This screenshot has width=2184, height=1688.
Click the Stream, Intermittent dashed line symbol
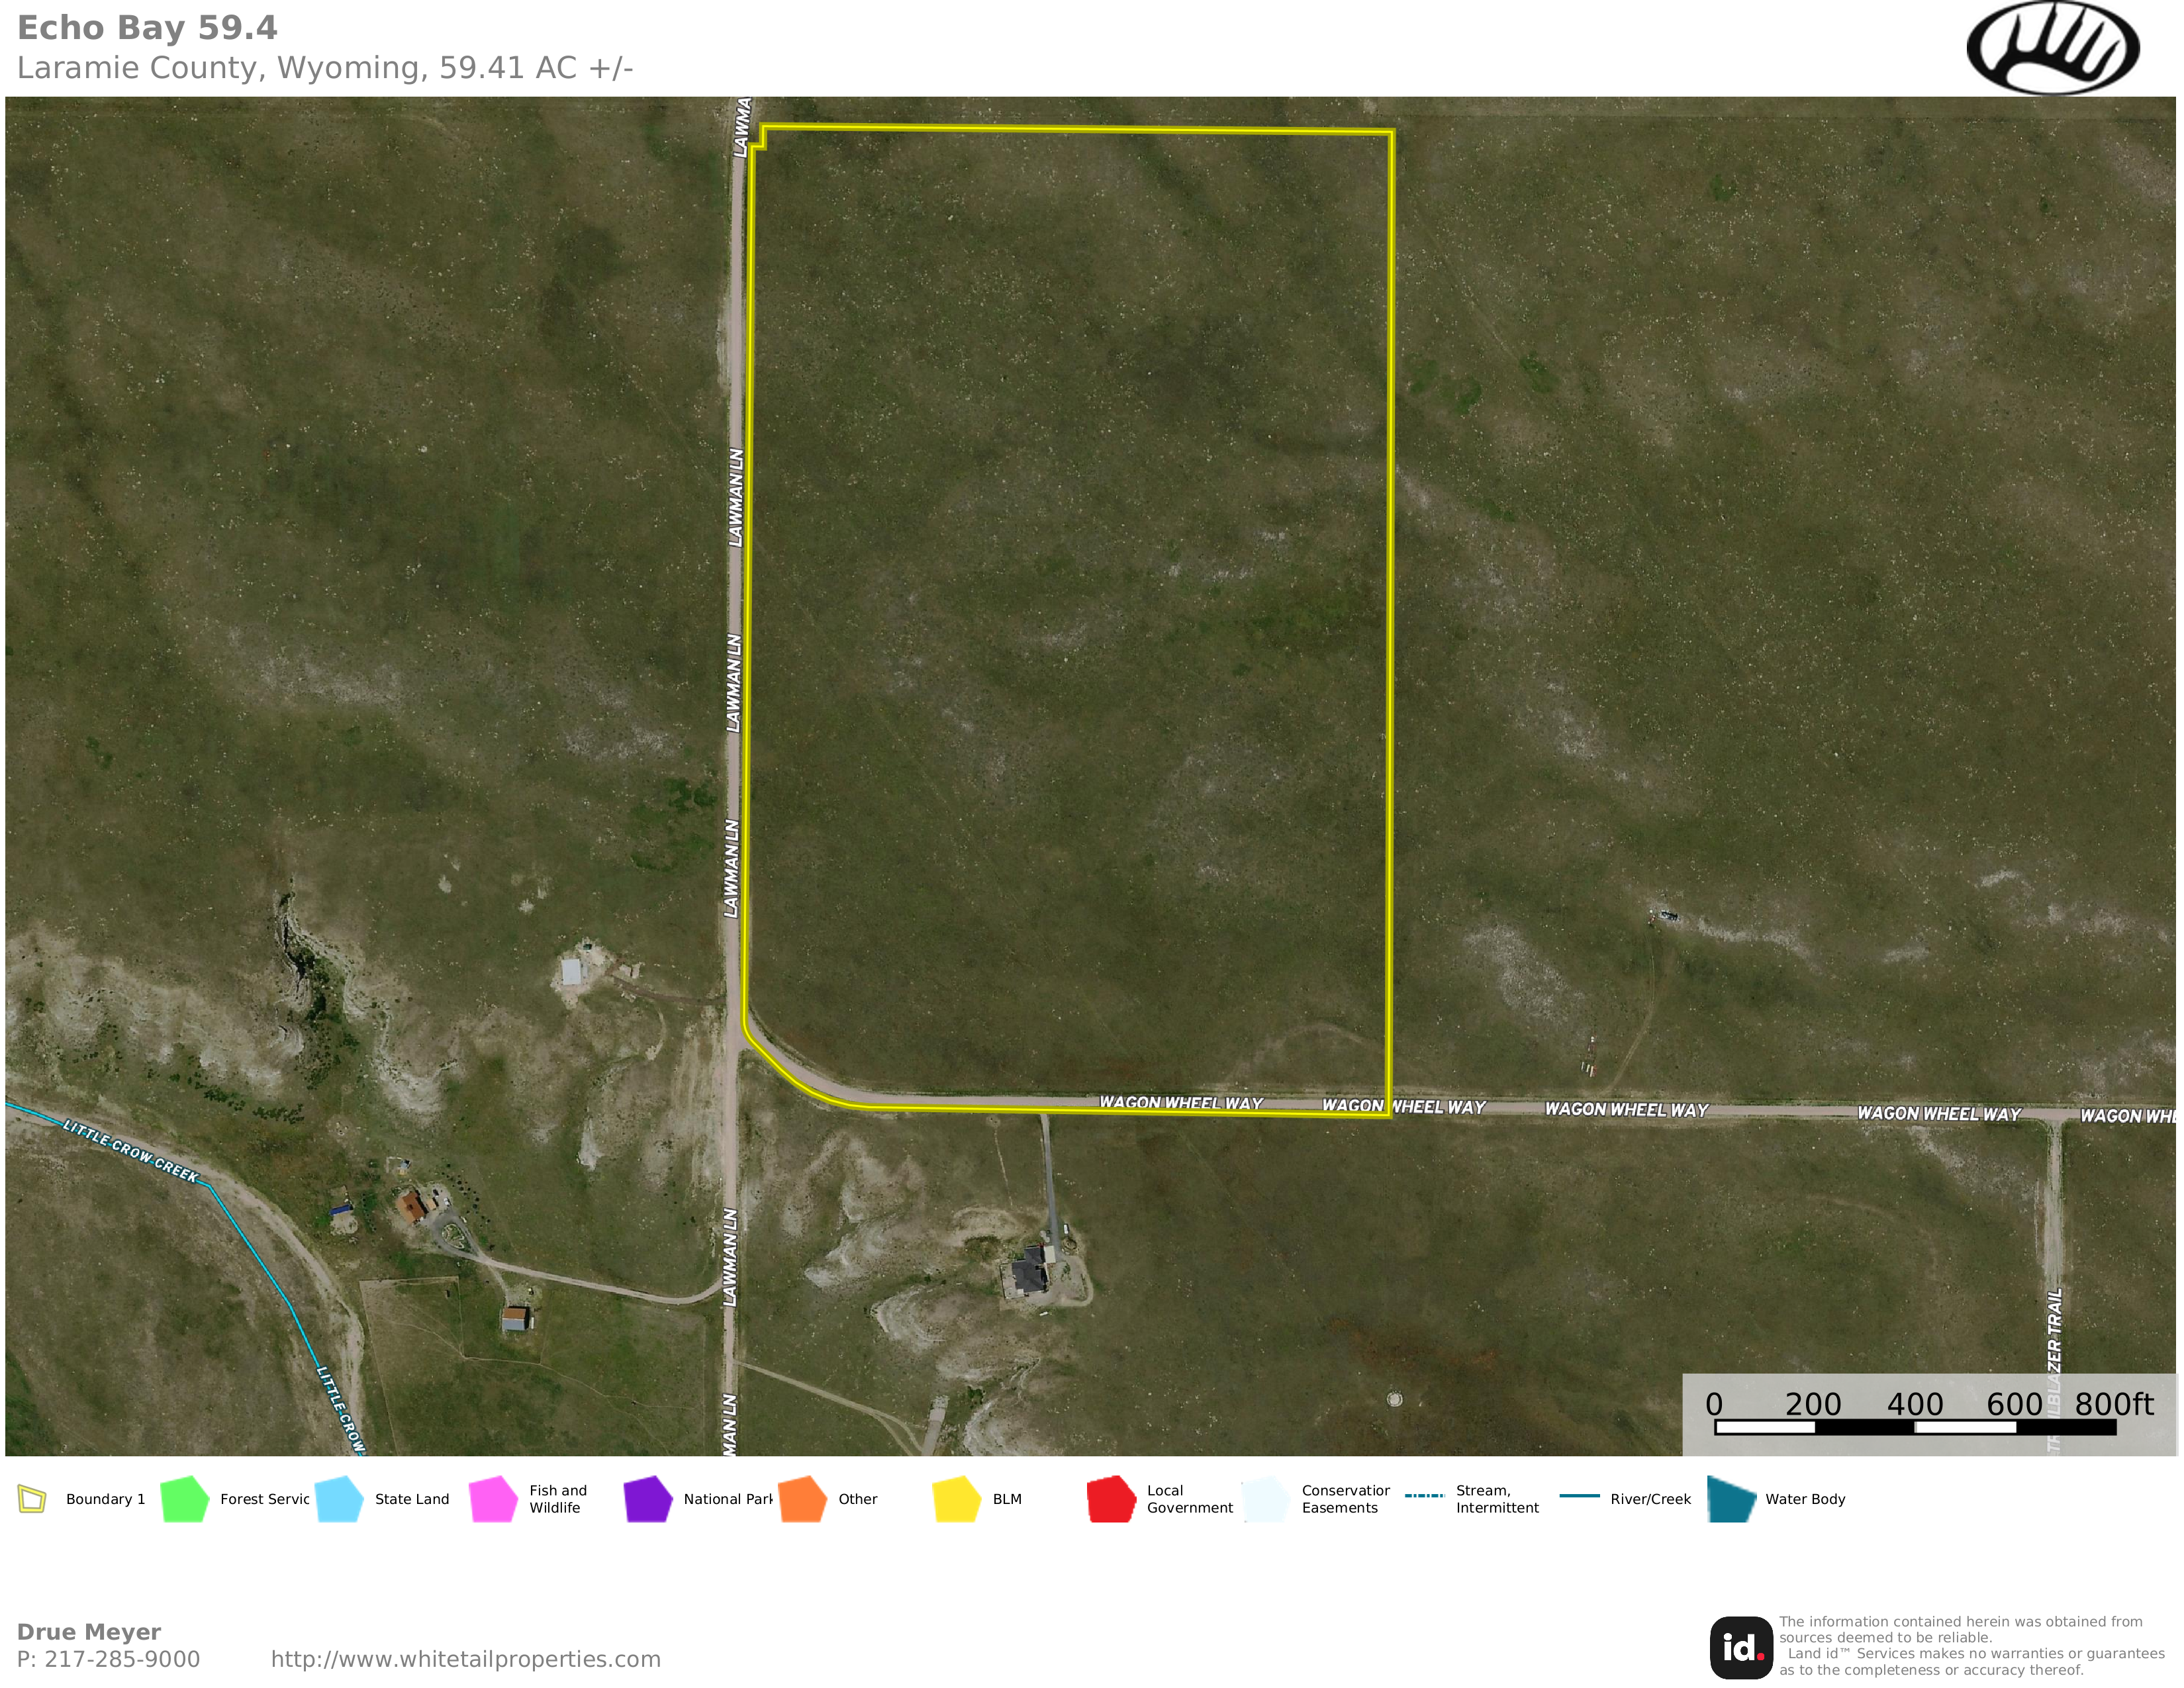click(1424, 1496)
